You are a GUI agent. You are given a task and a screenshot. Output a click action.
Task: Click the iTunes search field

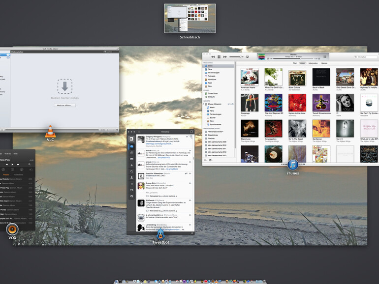click(x=367, y=57)
